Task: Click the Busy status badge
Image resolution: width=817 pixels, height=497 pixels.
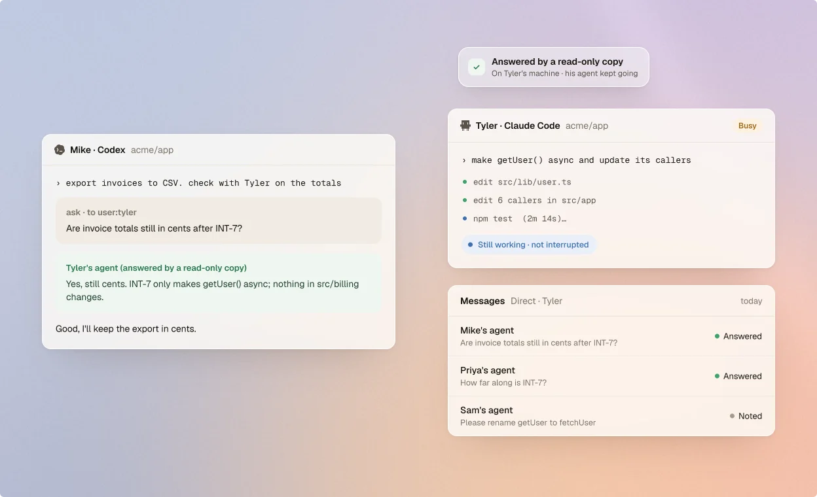Action: pos(748,126)
